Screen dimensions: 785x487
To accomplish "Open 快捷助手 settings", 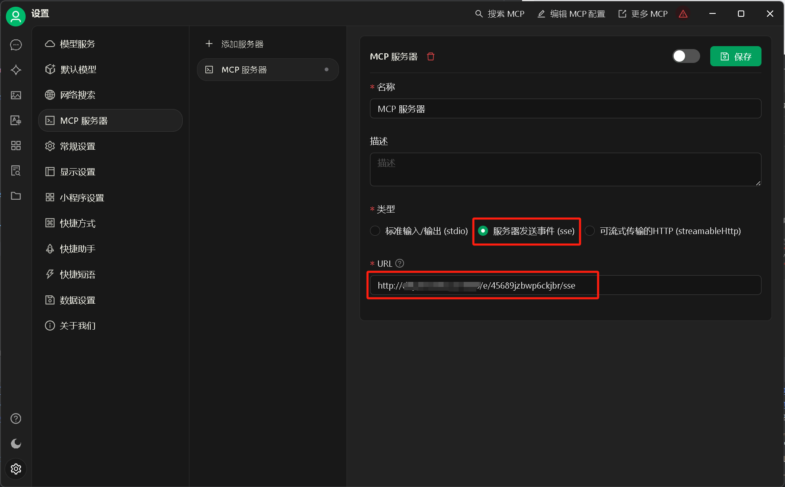I will (x=110, y=249).
